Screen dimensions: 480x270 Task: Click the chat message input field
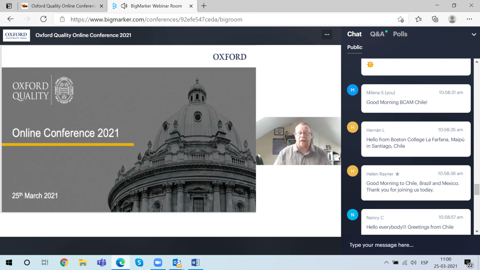pyautogui.click(x=410, y=245)
